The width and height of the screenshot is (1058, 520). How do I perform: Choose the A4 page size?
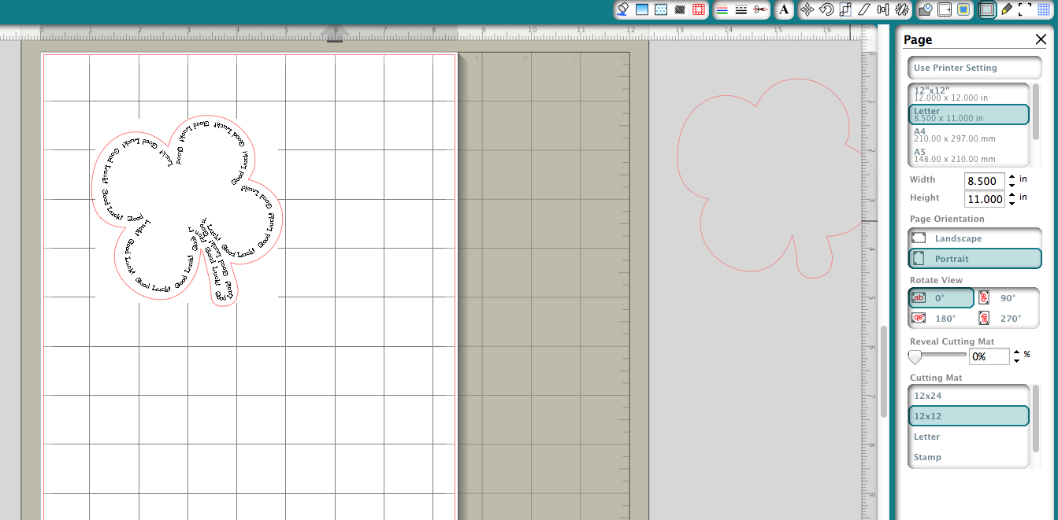tap(969, 135)
